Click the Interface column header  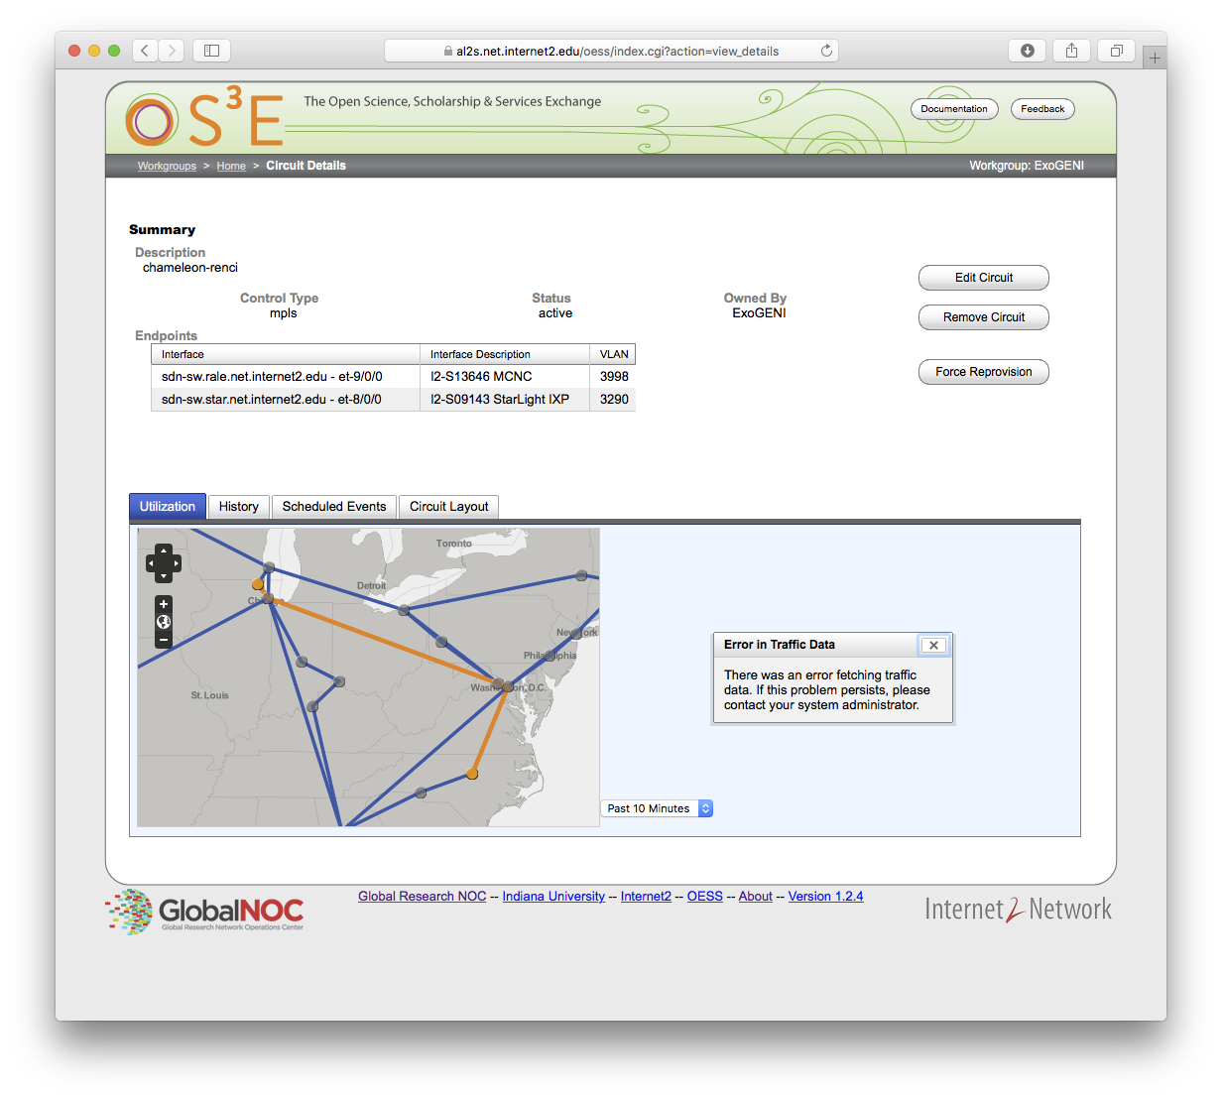[286, 354]
